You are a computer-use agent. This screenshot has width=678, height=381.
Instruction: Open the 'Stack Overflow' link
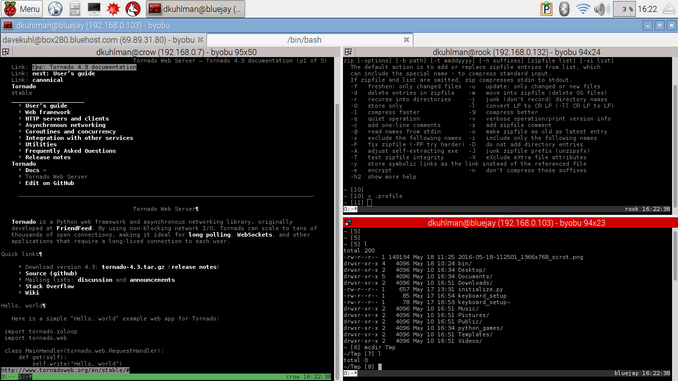click(50, 286)
